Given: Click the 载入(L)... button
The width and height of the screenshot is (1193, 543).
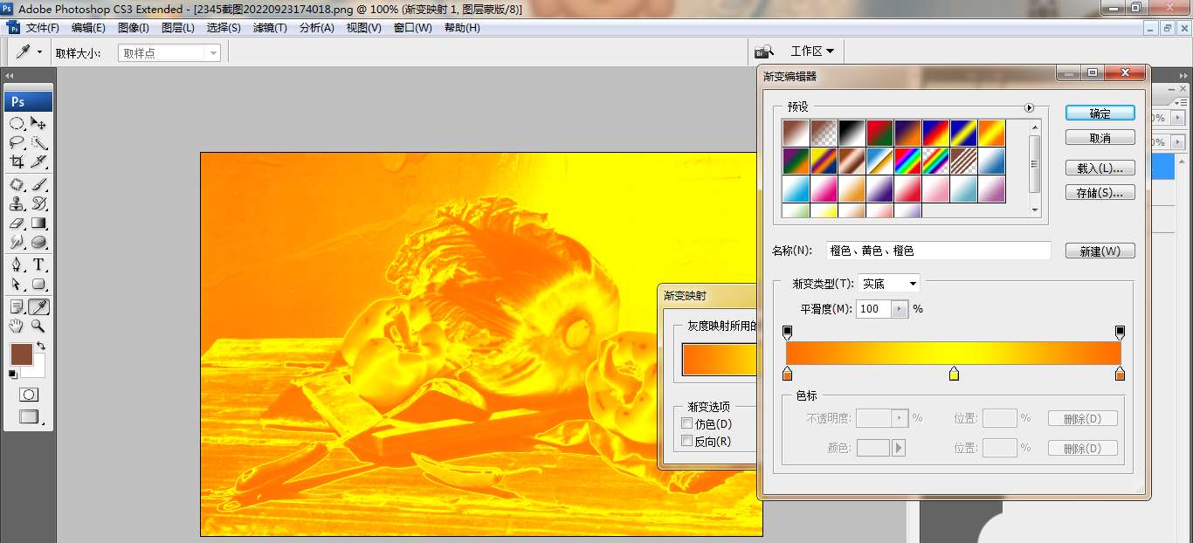Looking at the screenshot, I should (x=1100, y=168).
